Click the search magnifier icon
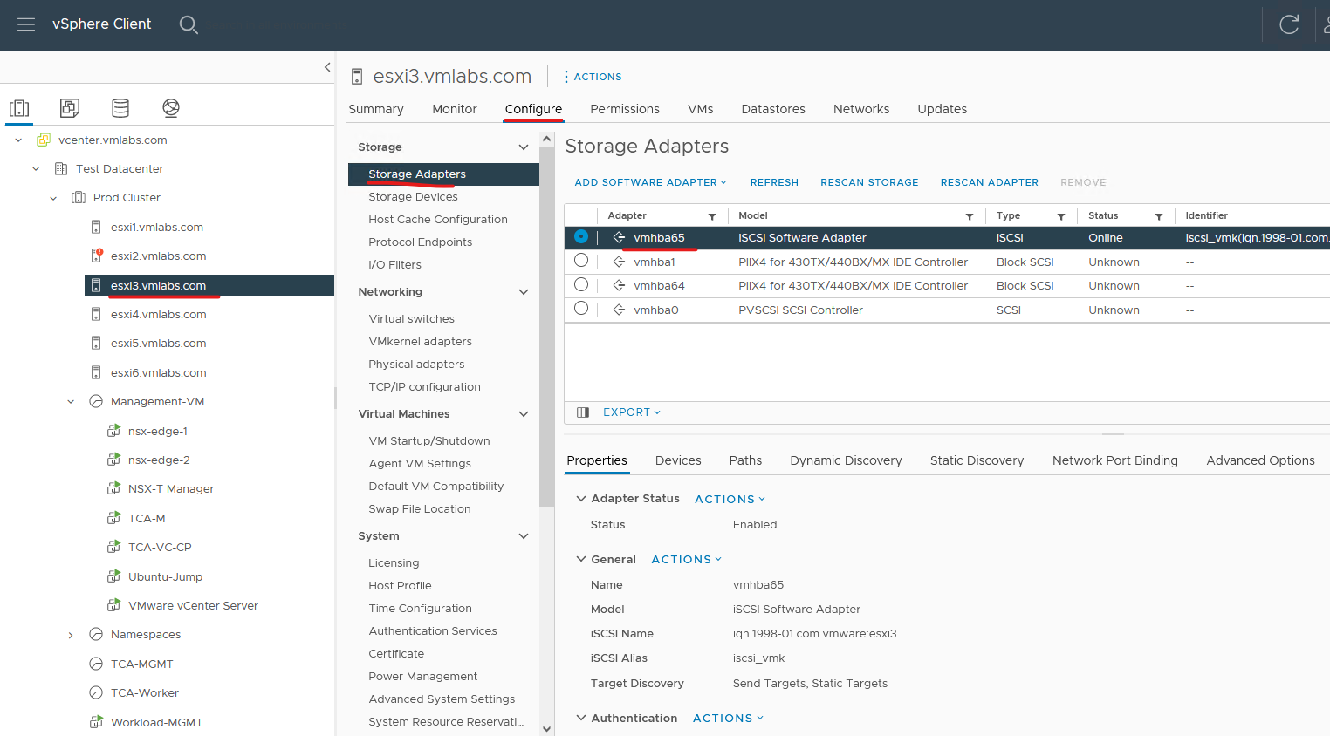Screen dimensions: 1330x736 pyautogui.click(x=189, y=24)
